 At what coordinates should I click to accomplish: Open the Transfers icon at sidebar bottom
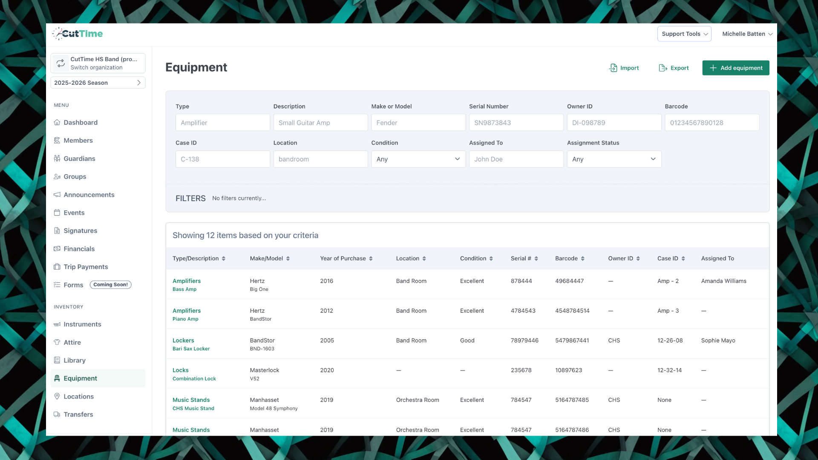coord(58,414)
